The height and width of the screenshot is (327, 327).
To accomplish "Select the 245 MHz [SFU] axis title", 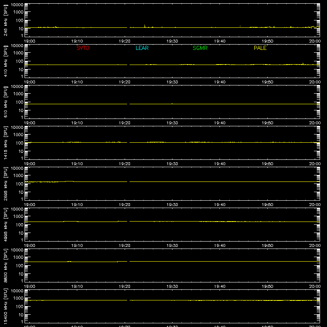I will tap(5, 20).
